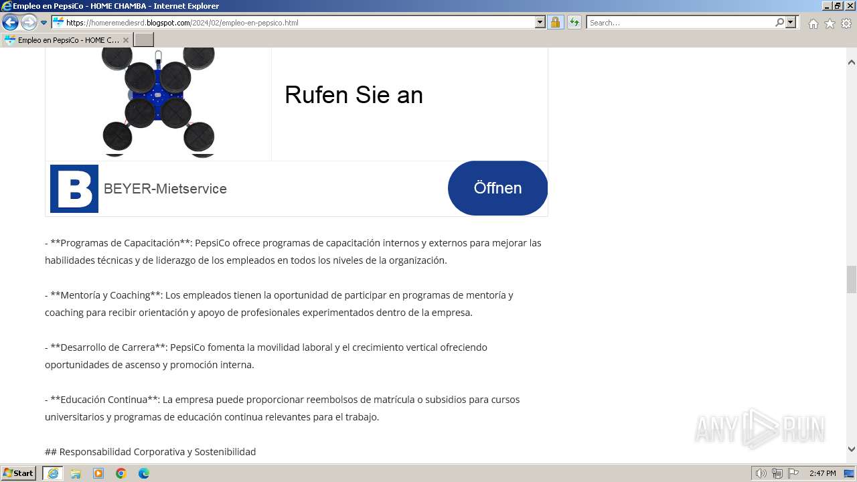Open the Tools gear menu
Screen dimensions: 857x482
pyautogui.click(x=846, y=23)
